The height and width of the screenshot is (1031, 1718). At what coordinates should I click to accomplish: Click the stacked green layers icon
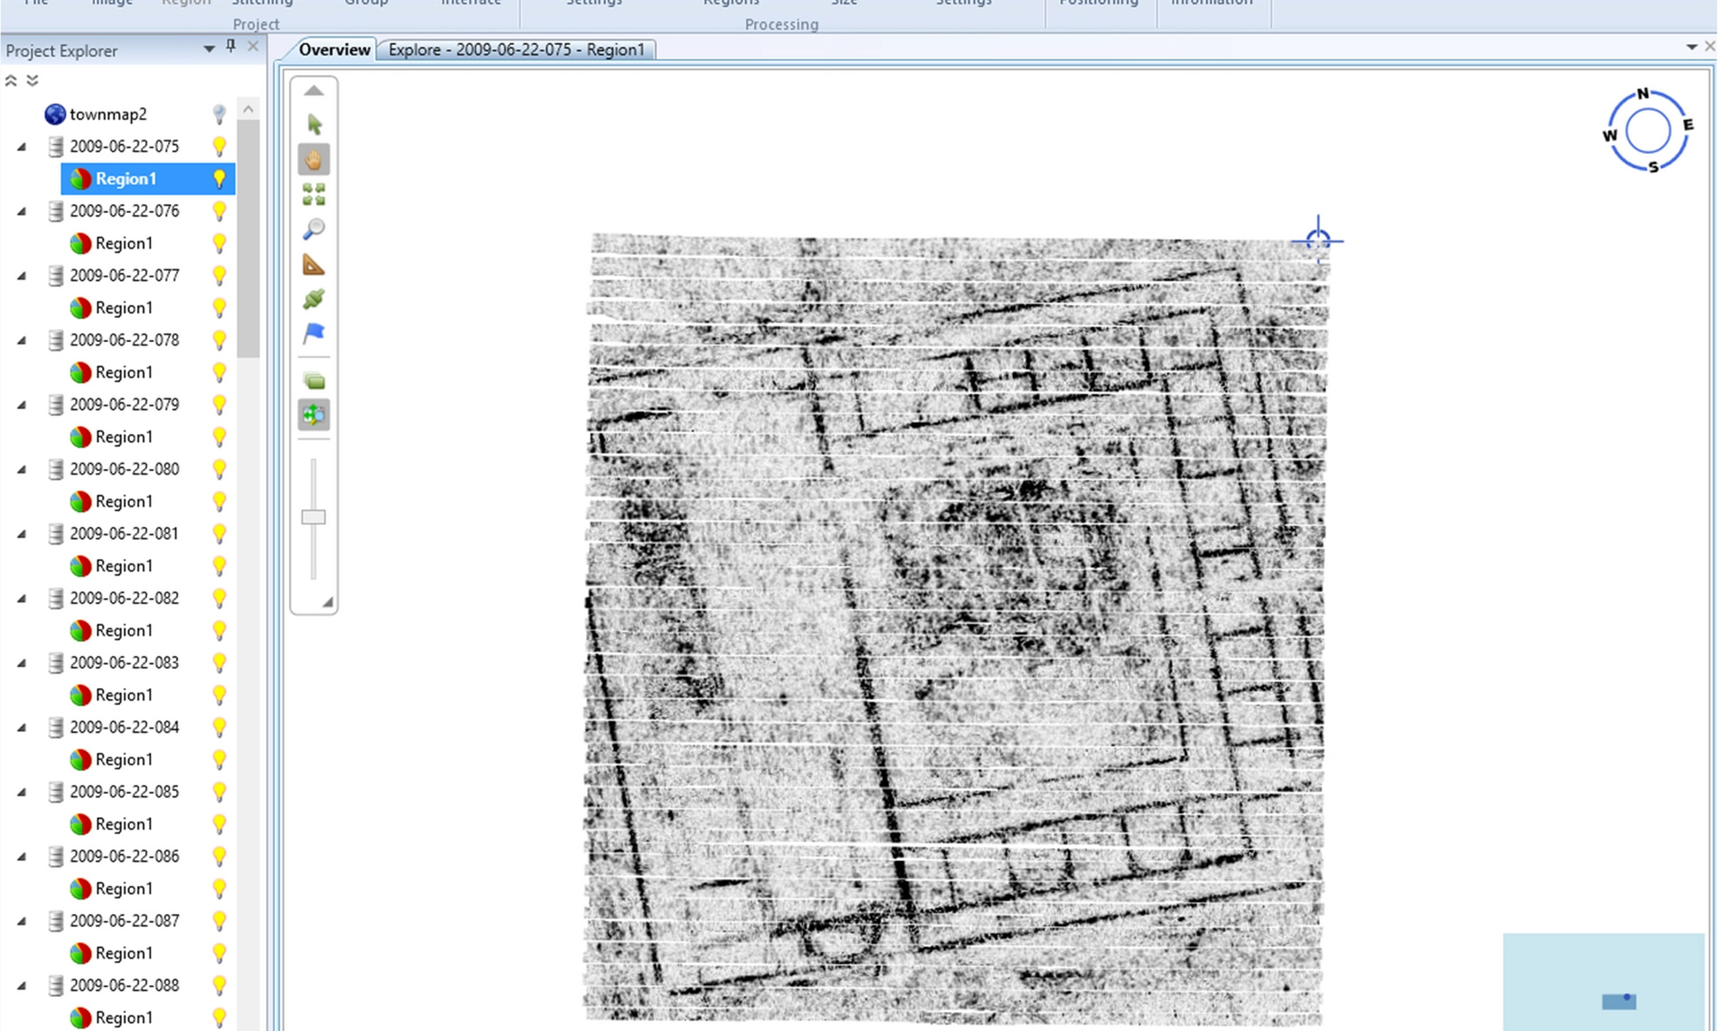(314, 381)
